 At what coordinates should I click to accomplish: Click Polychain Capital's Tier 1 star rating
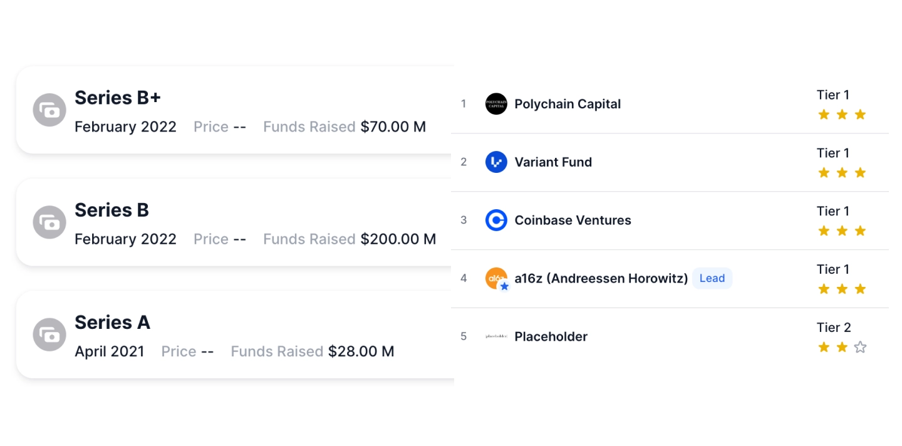coord(842,115)
